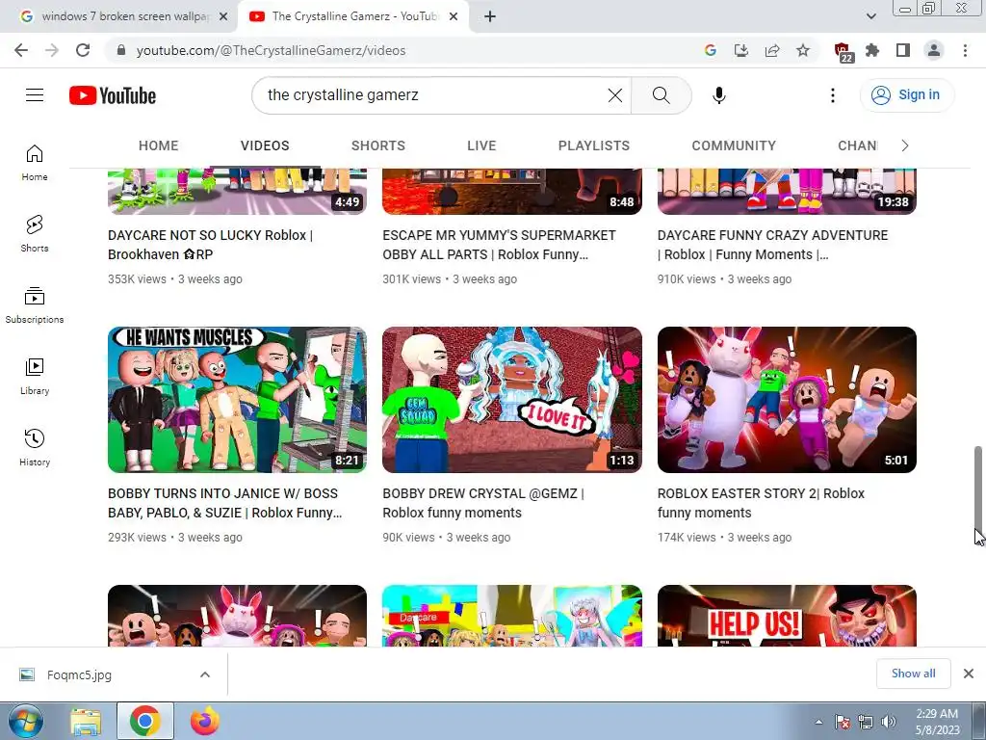986x740 pixels.
Task: Open BOBBY TURNS INTO JANICE video title
Action: coord(225,503)
